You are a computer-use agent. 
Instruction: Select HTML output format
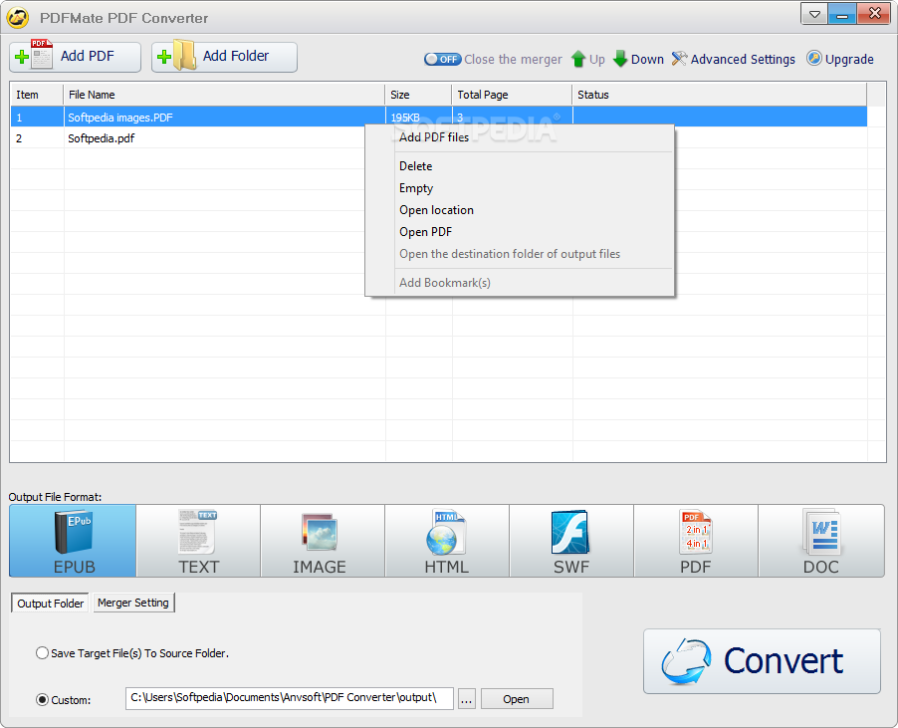click(x=447, y=541)
